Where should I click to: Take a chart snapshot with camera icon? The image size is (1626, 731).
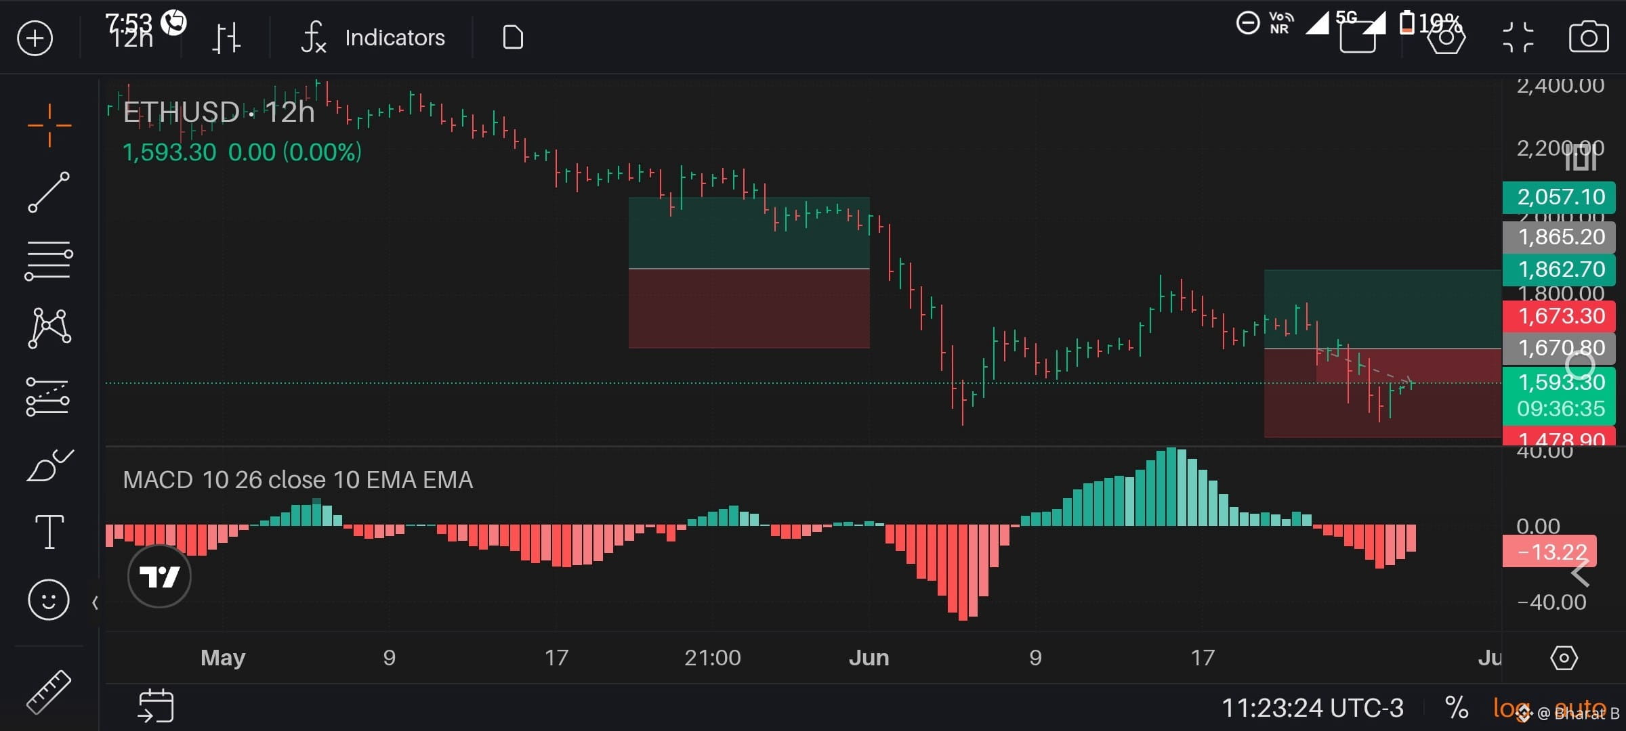click(x=1589, y=38)
